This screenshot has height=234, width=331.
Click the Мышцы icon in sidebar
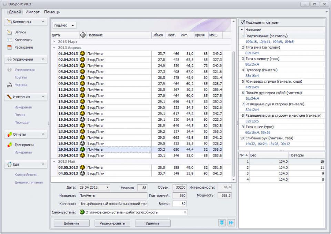coord(9,85)
